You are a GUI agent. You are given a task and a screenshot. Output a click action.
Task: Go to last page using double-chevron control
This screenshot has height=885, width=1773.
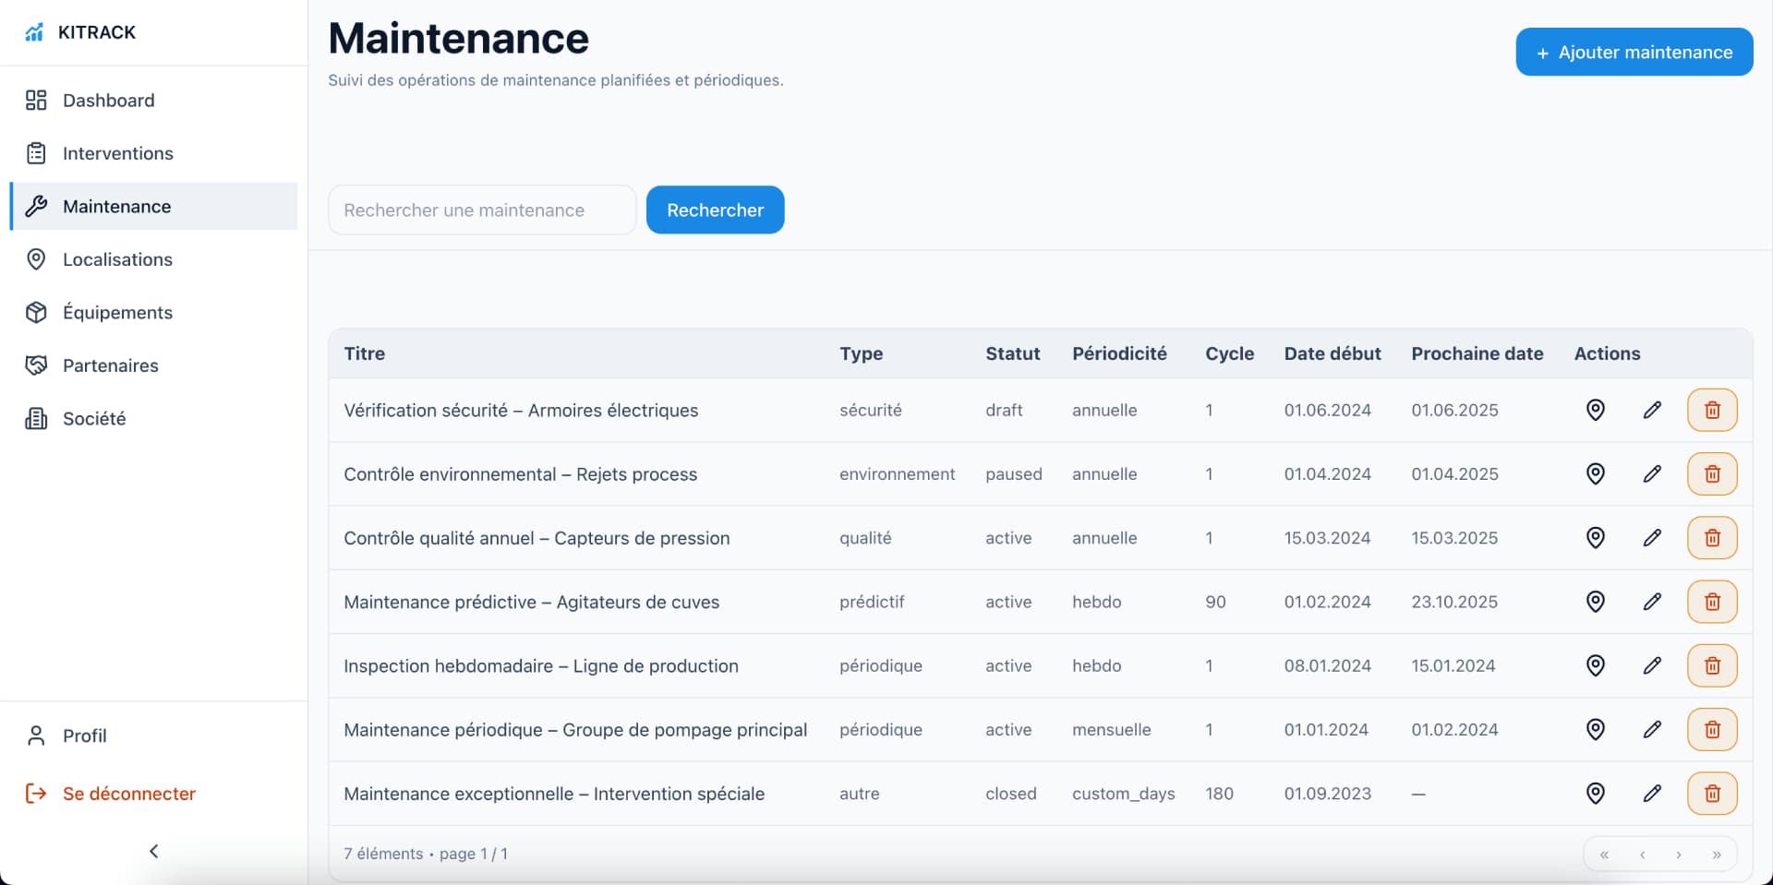pyautogui.click(x=1716, y=855)
